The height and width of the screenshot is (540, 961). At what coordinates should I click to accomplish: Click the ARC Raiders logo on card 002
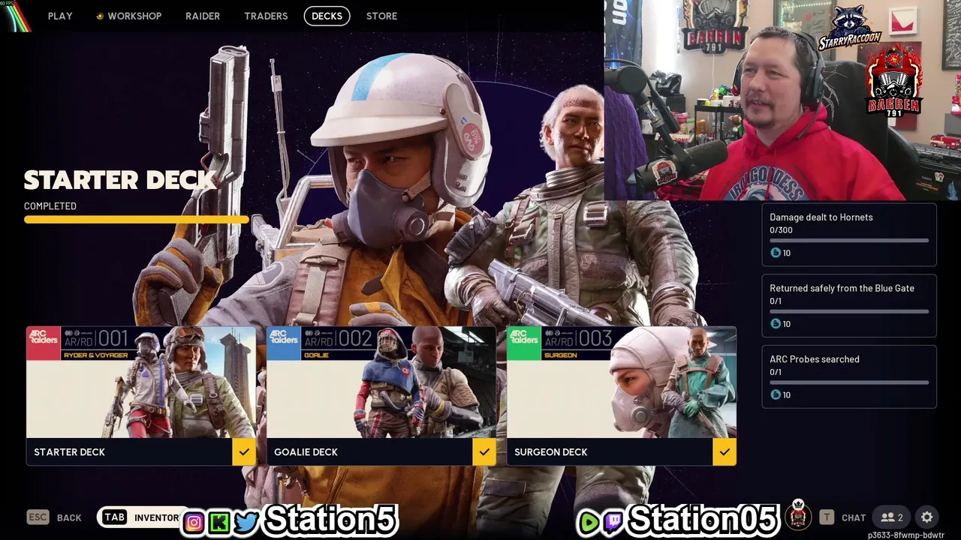point(284,343)
